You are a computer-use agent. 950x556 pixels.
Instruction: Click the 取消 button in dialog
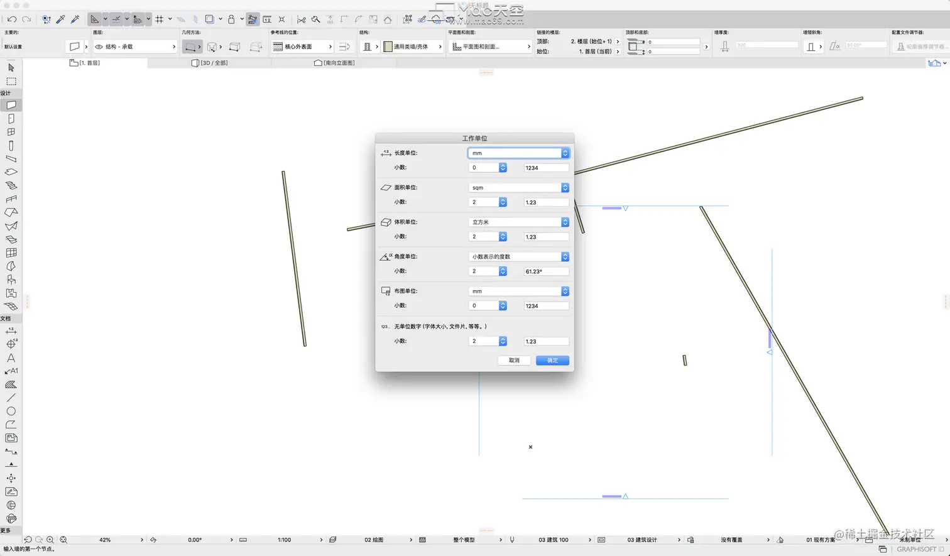(514, 360)
